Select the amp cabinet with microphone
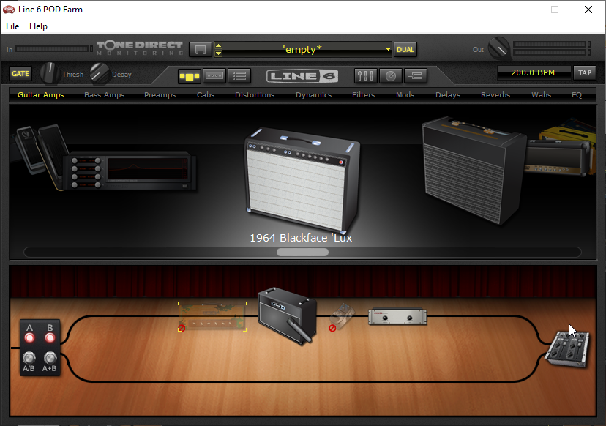606x426 pixels. coord(287,315)
